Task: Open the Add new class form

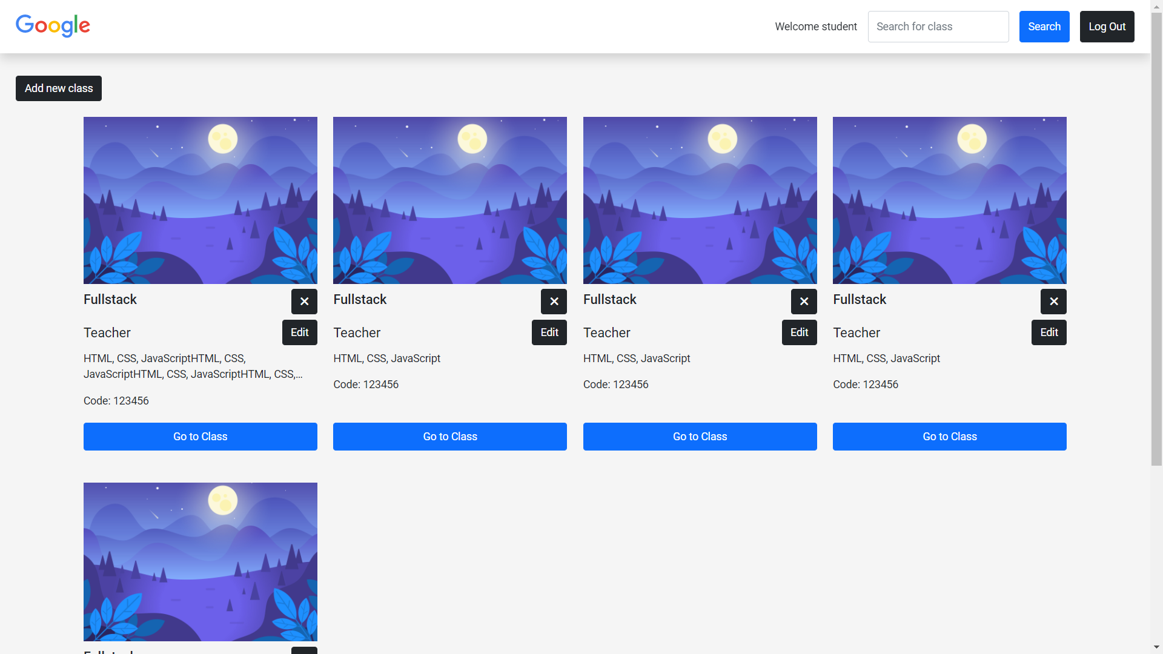Action: click(x=58, y=88)
